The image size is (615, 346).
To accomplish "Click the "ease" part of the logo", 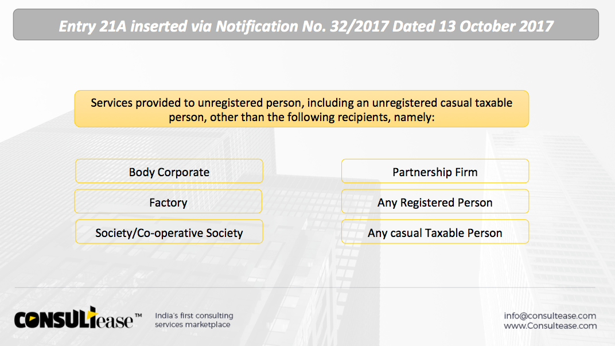I will (x=115, y=321).
